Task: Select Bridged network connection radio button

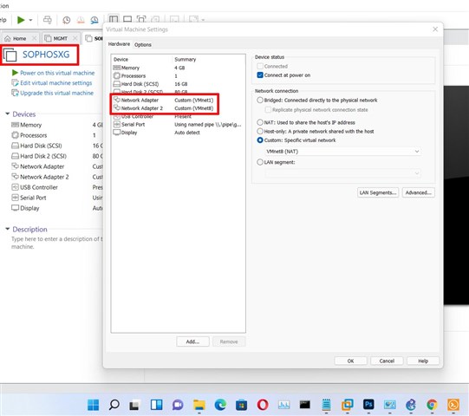Action: [x=260, y=101]
